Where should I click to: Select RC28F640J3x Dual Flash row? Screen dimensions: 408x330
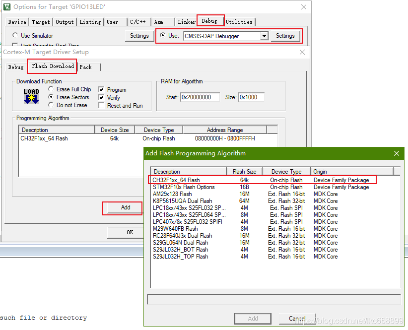[x=275, y=236]
